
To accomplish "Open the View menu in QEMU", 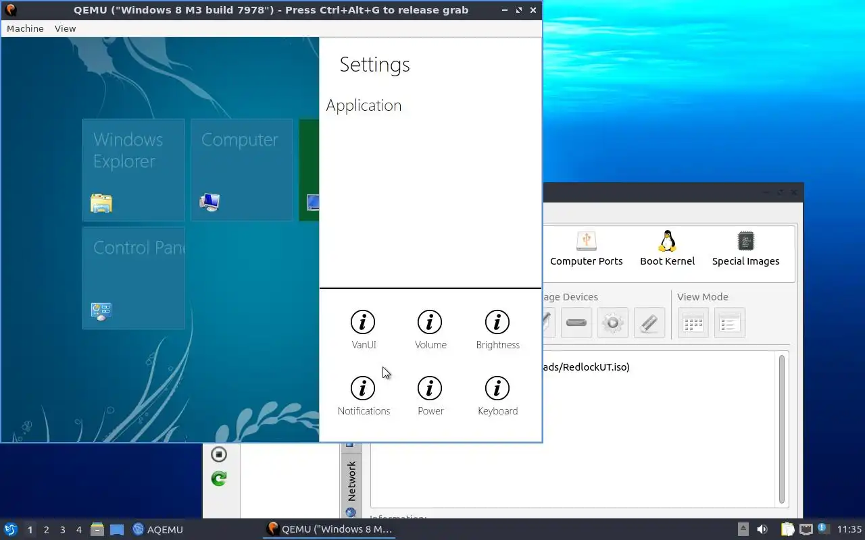I will (65, 28).
